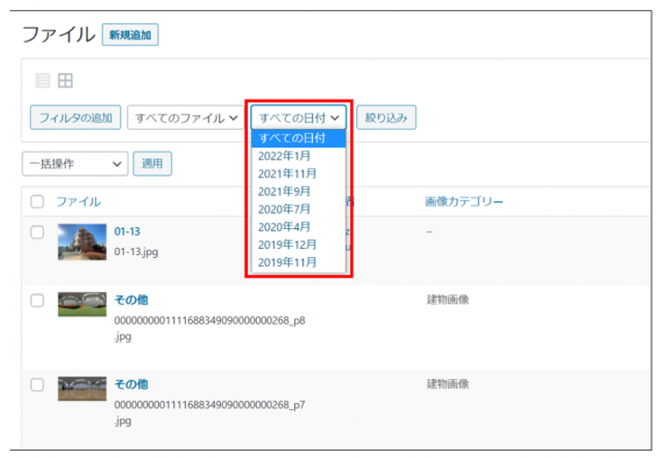Viewport: 661px width, 458px height.
Task: Tick checkbox for p8 その他 file
Action: point(37,301)
